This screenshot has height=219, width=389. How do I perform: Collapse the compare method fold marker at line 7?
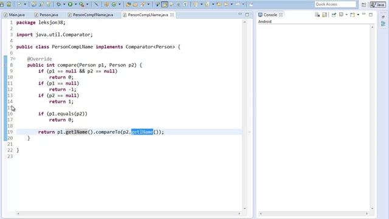click(x=15, y=58)
